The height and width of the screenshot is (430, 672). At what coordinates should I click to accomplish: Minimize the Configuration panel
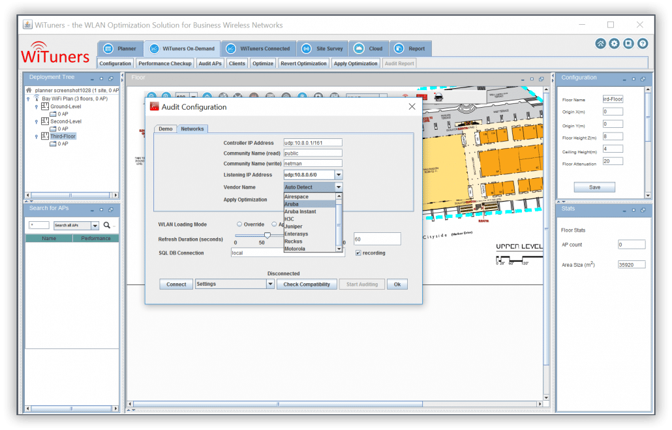(x=624, y=80)
